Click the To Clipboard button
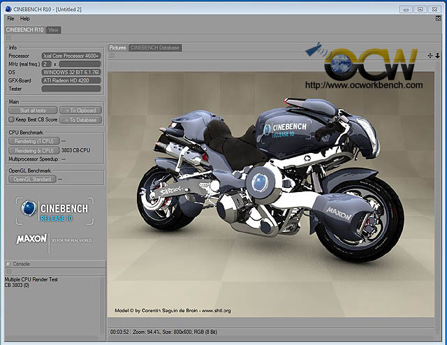 pyautogui.click(x=80, y=110)
